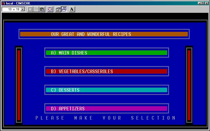Image resolution: width=210 pixels, height=131 pixels.
Task: Open the Properties toolbar icon
Action: [x=58, y=9]
